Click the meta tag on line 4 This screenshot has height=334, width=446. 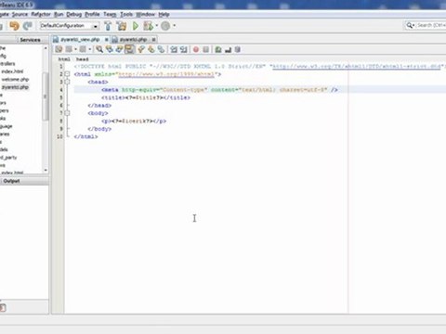click(219, 90)
